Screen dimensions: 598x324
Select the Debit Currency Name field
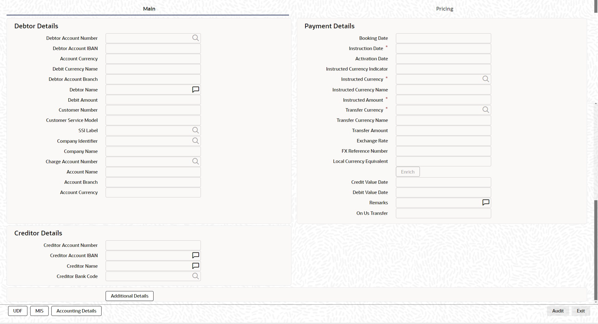tap(153, 69)
